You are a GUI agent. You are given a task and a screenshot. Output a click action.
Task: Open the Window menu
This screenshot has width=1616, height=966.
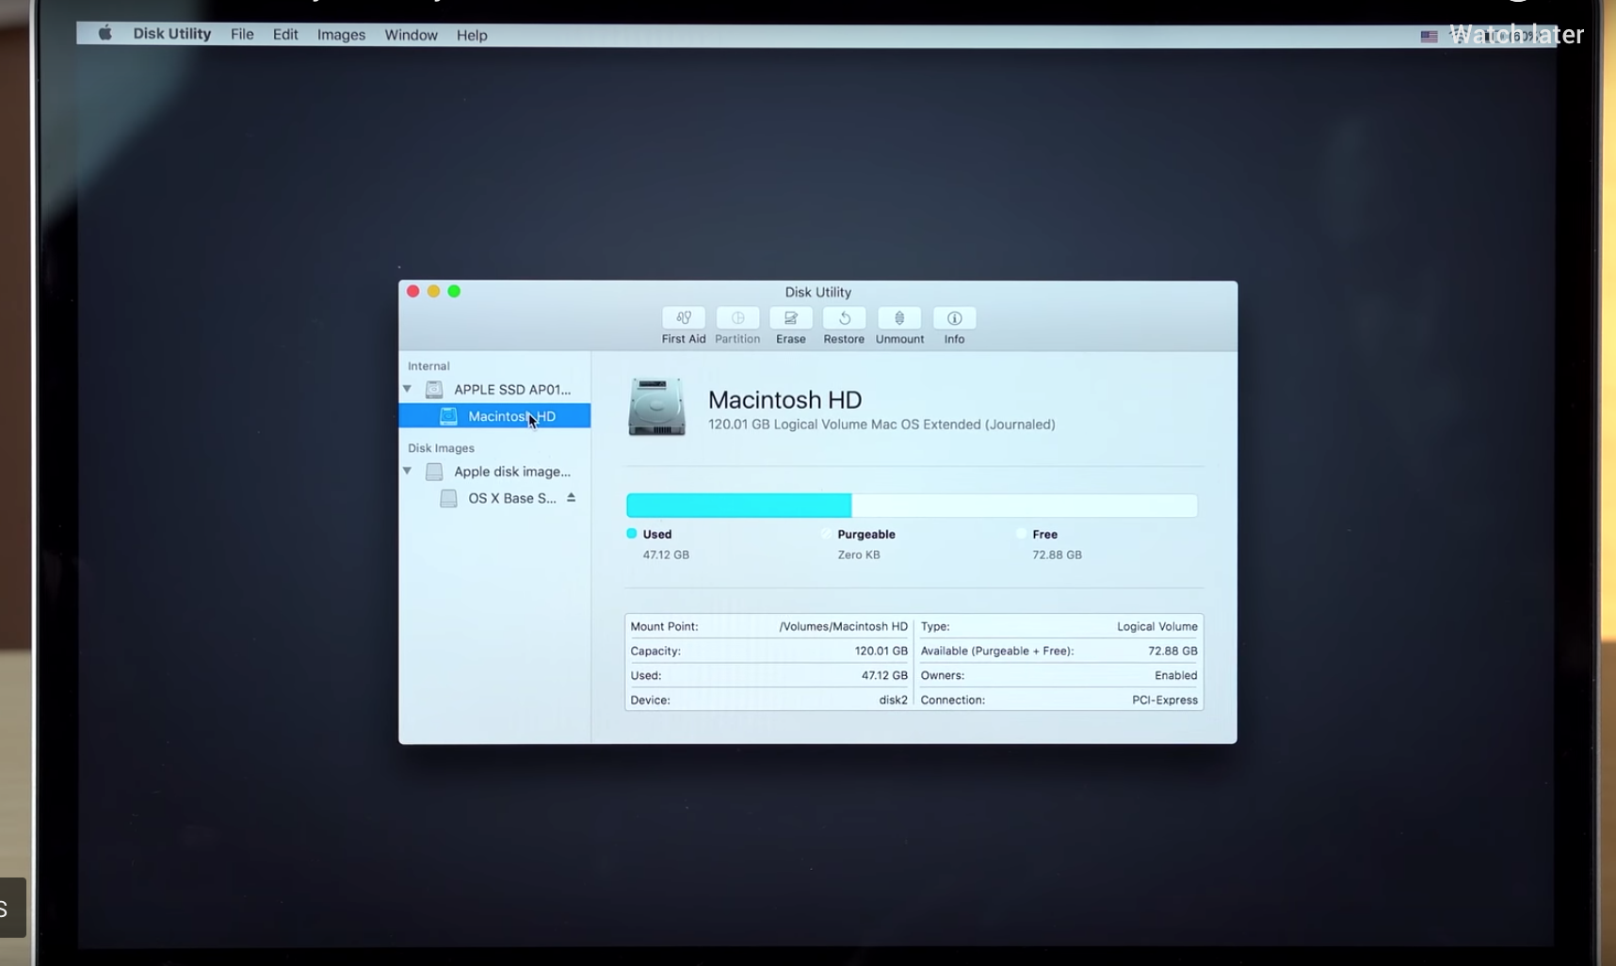click(411, 35)
